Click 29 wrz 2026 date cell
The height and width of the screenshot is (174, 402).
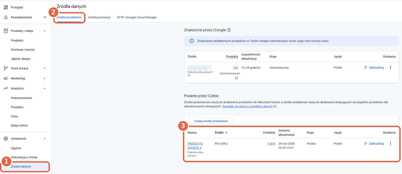287,146
